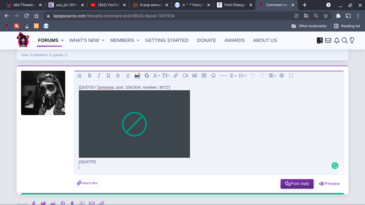Expand the more options ellipsis menu
The image size is (365, 205).
(223, 76)
